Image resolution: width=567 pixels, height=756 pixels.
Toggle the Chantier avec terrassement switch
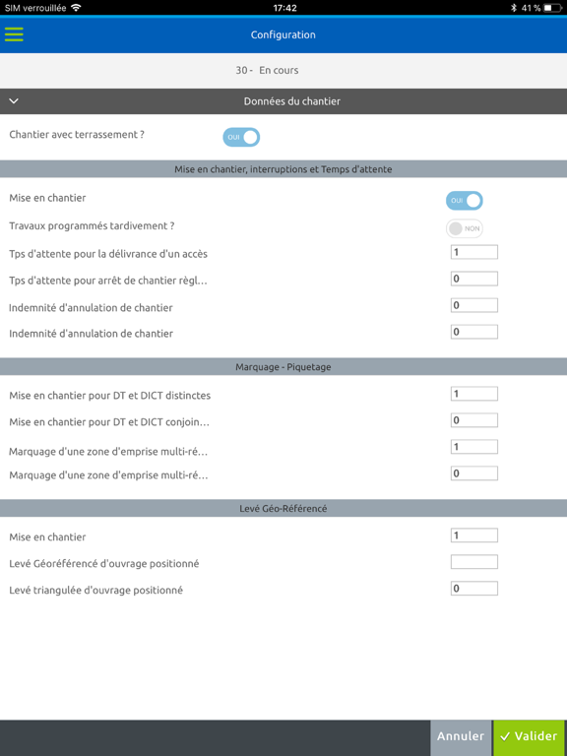click(x=241, y=138)
